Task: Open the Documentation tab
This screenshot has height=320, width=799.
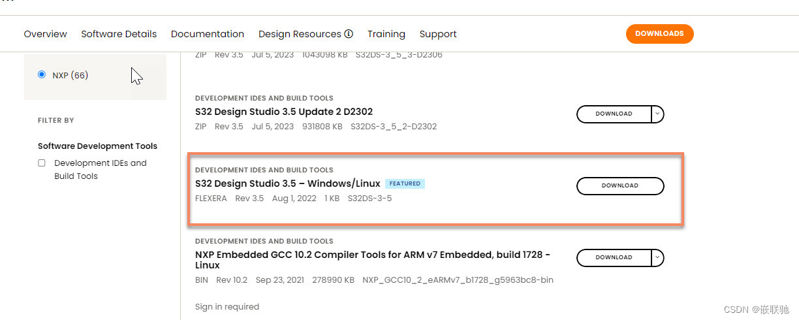Action: 208,34
